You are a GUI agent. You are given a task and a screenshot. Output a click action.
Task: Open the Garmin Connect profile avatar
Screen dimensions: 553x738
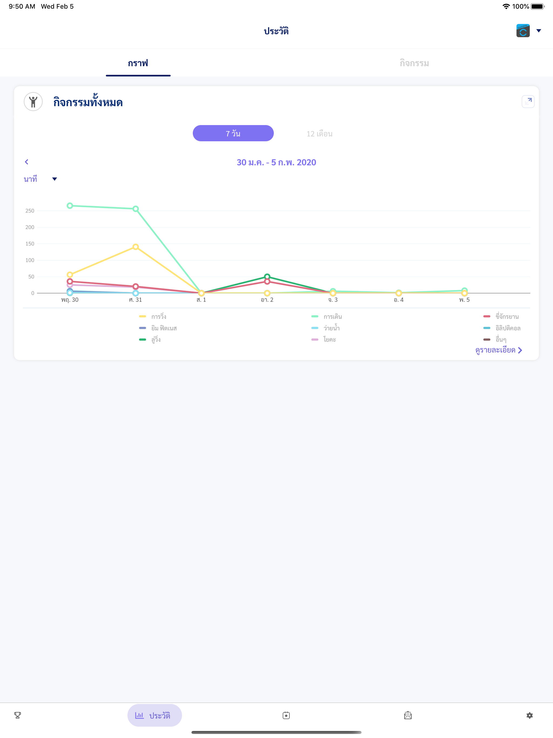tap(523, 30)
